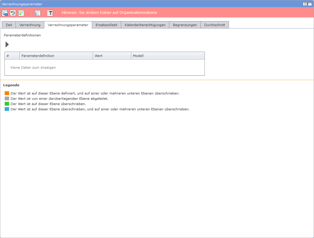Open the Begrenzungen tab

click(185, 25)
